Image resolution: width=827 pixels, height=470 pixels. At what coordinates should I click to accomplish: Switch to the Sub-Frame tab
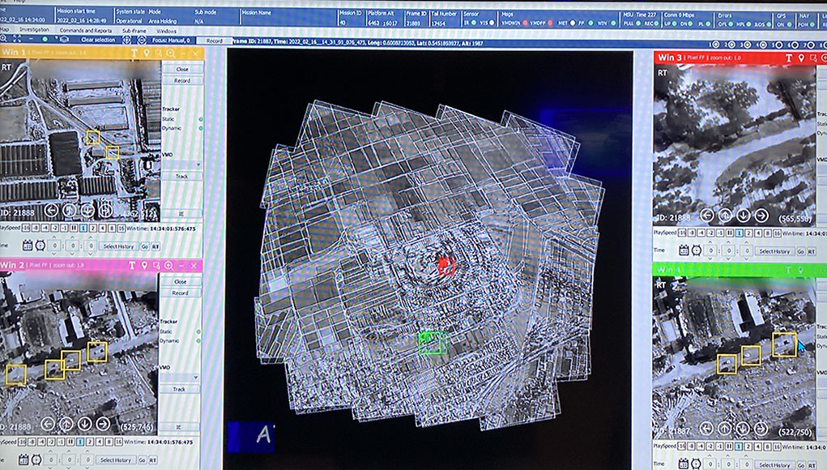point(134,30)
